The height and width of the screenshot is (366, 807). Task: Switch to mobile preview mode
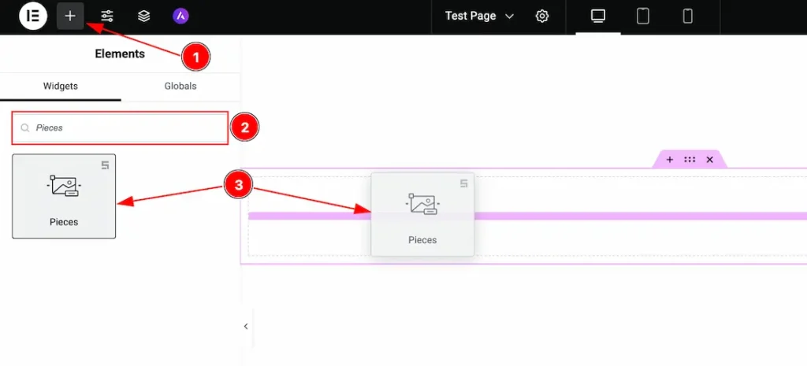tap(687, 16)
